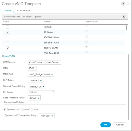The image size is (132, 131).
Task: Open Dynamic vNIC Connection Policy dropdown
Action: [47, 116]
